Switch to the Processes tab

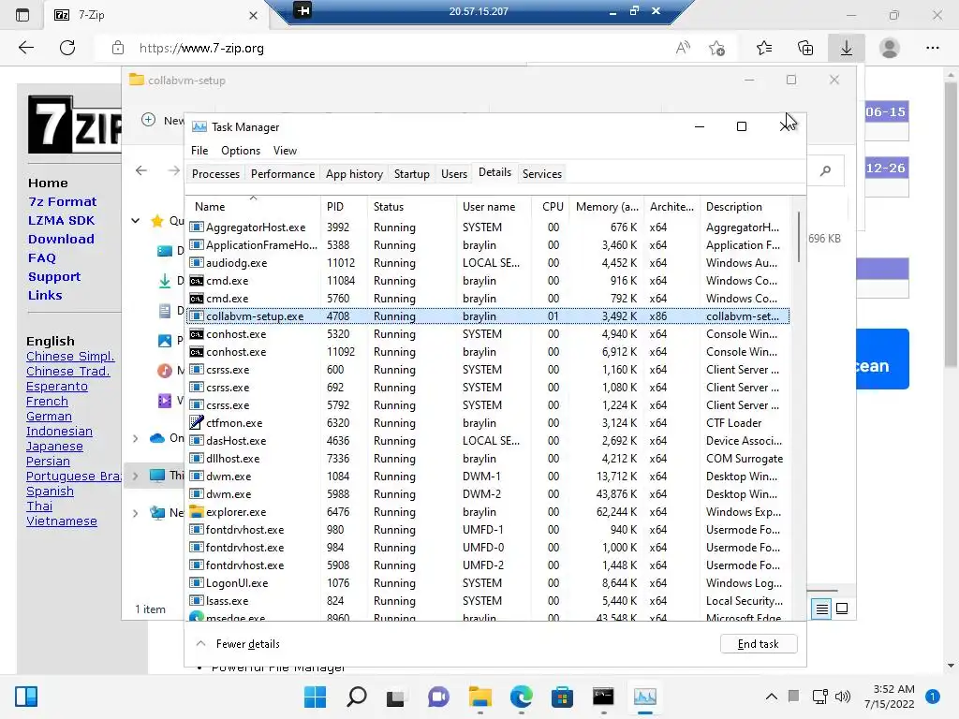point(215,174)
